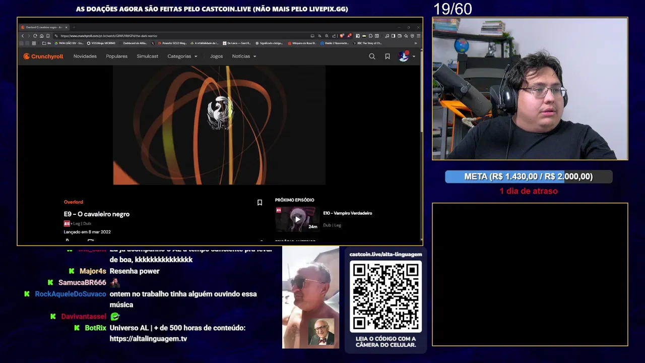Click RockAqueleDoSuvaco username in chat
Image resolution: width=645 pixels, height=363 pixels.
(x=71, y=294)
